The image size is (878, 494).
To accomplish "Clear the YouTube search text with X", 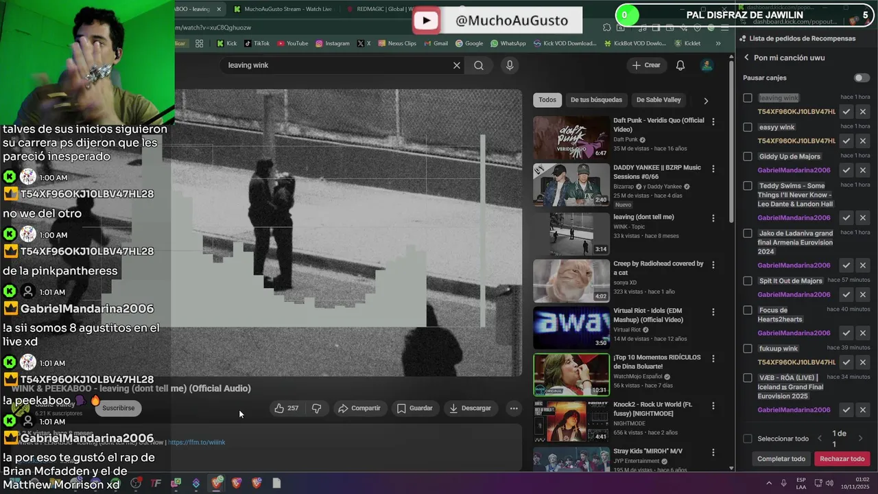I will coord(457,65).
